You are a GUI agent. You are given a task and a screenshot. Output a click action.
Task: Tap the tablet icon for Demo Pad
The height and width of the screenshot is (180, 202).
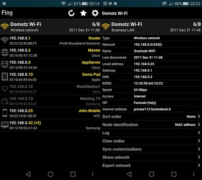pyautogui.click(x=5, y=77)
